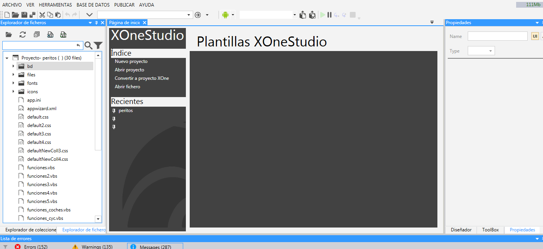Click the Pause debug button
This screenshot has height=249, width=543.
tap(329, 15)
